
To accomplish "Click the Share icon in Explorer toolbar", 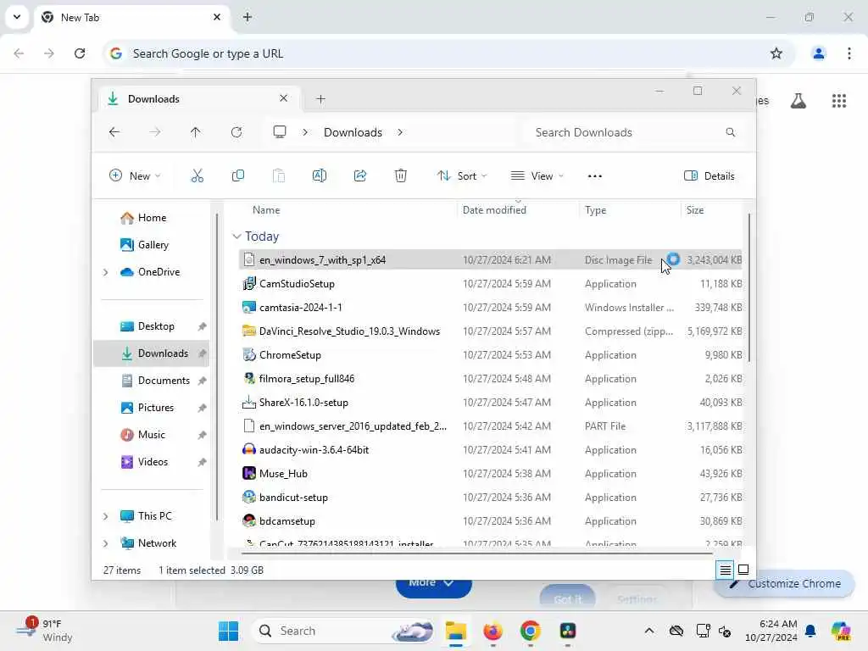I will 360,176.
